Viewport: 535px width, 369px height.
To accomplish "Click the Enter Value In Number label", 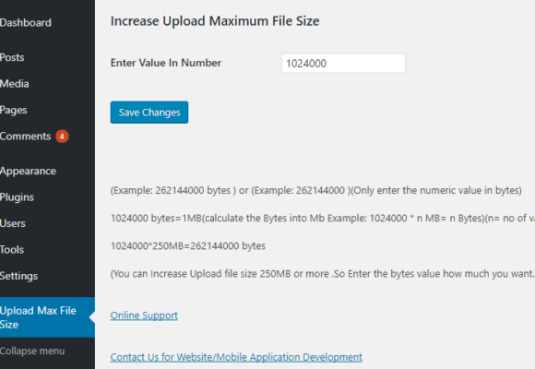I will pos(166,63).
